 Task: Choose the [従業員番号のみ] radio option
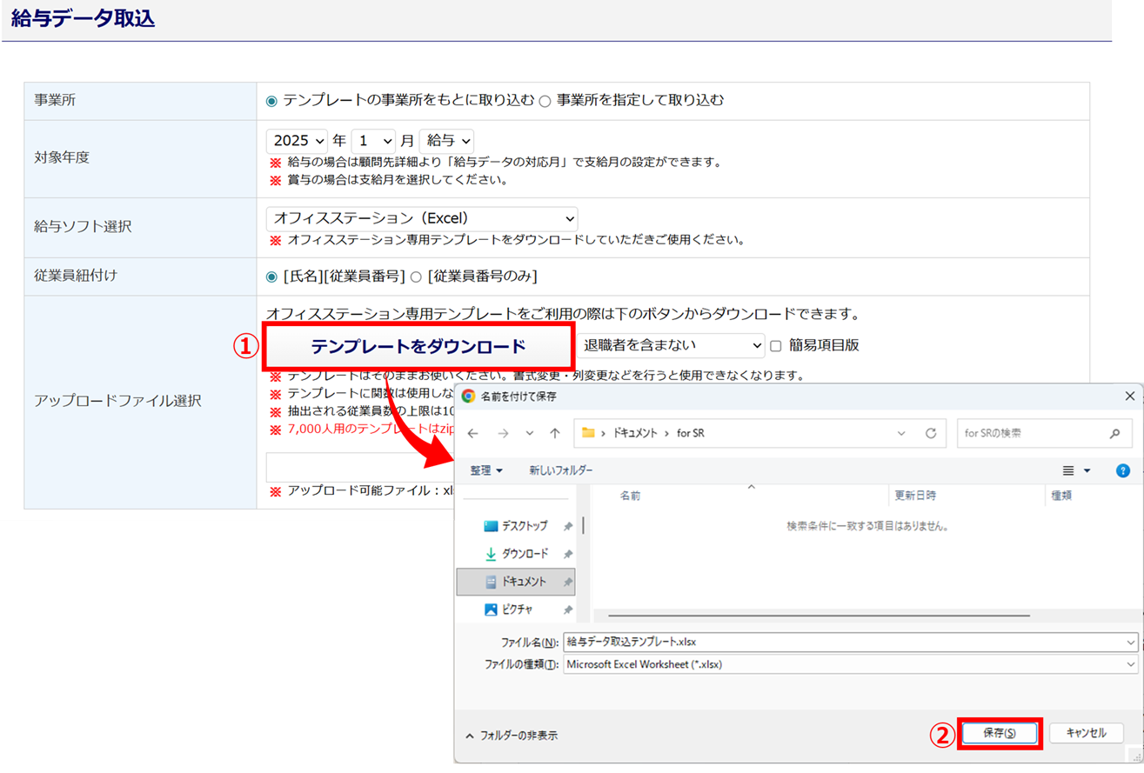pyautogui.click(x=416, y=277)
